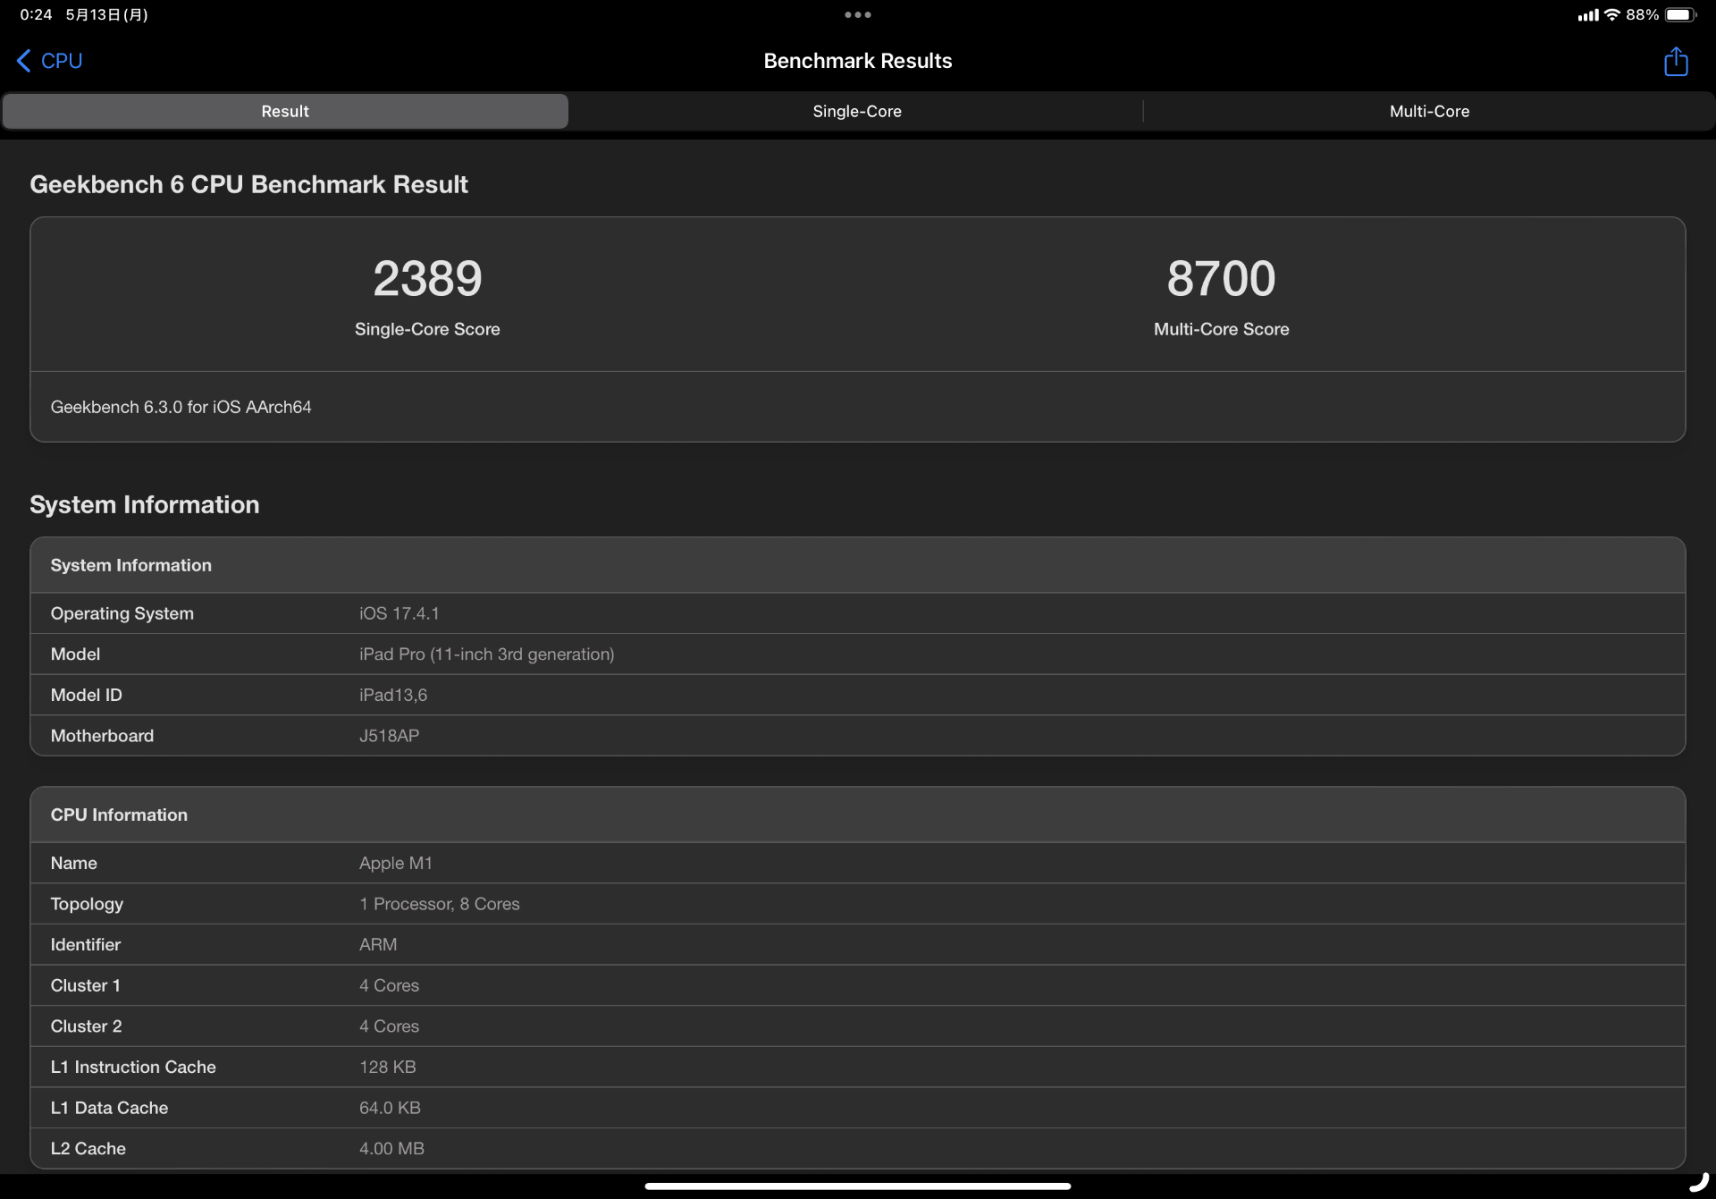
Task: Select the Model row showing iPad Pro
Action: point(858,654)
